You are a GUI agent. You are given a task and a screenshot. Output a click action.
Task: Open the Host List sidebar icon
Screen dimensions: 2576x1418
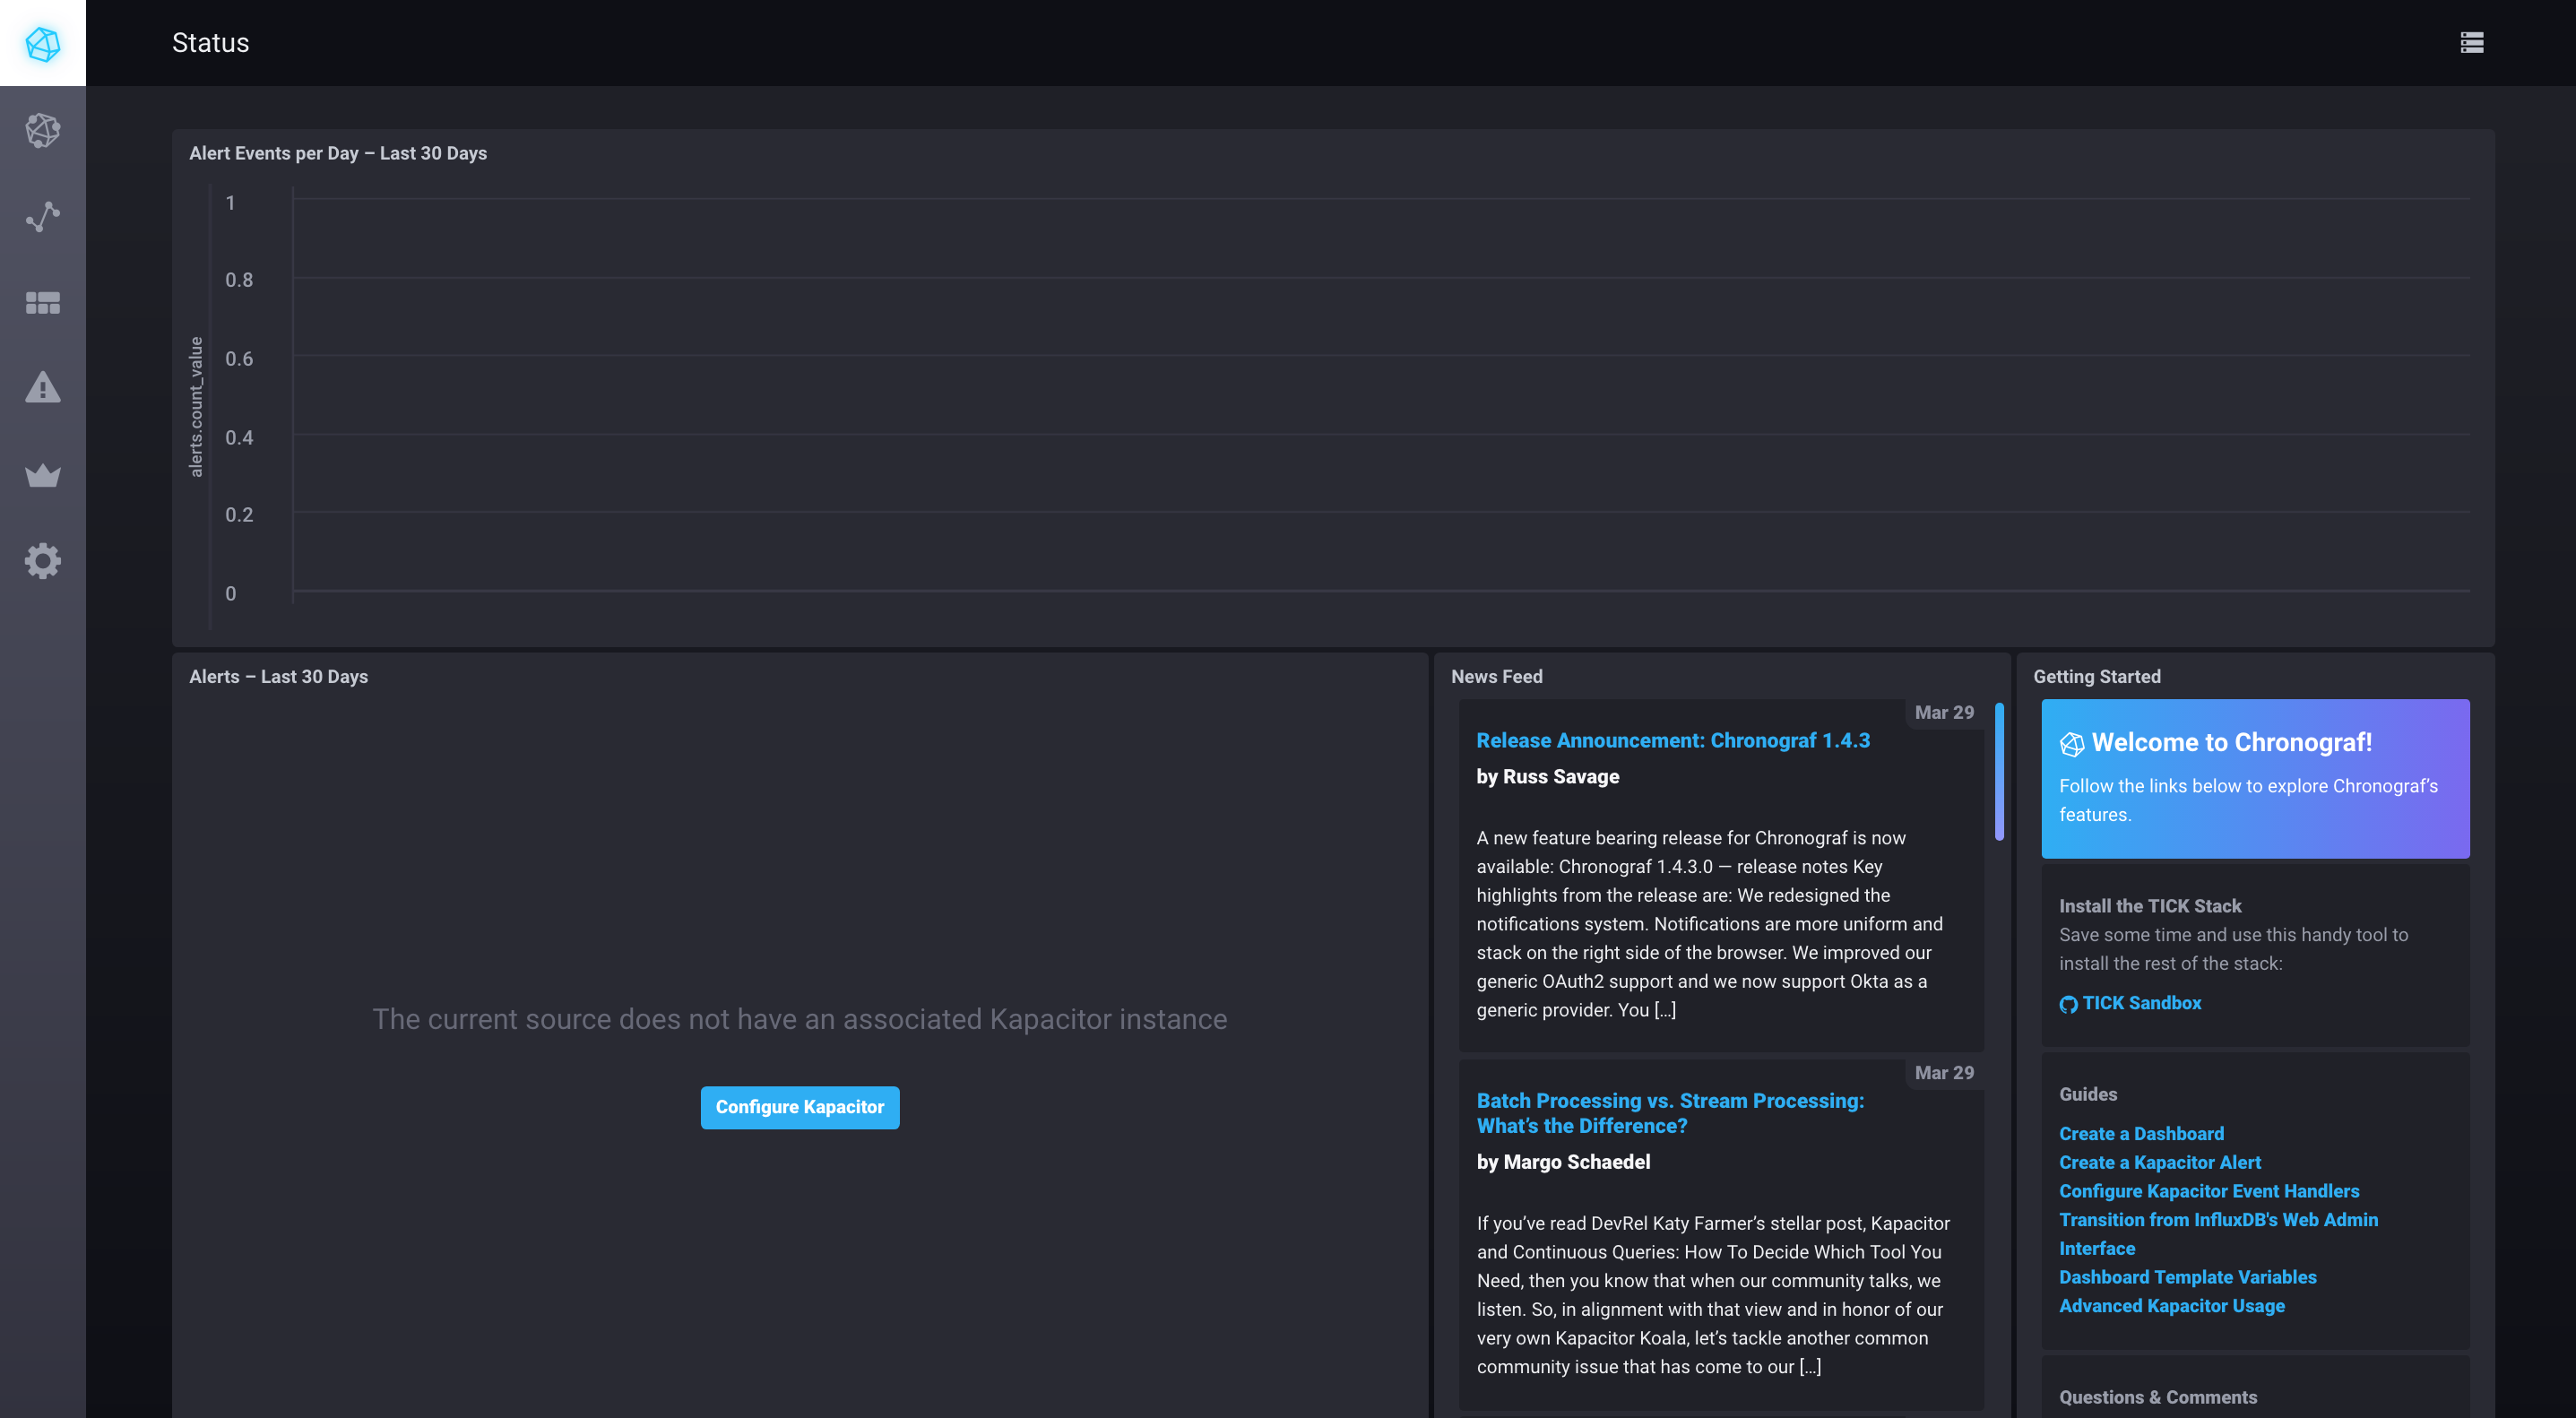[x=43, y=130]
